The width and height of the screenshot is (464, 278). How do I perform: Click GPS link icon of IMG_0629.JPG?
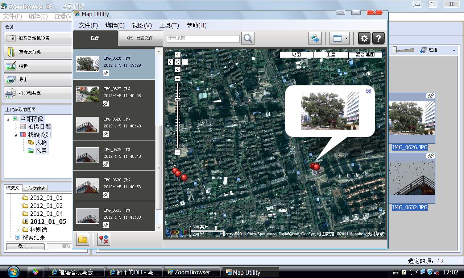[x=105, y=164]
